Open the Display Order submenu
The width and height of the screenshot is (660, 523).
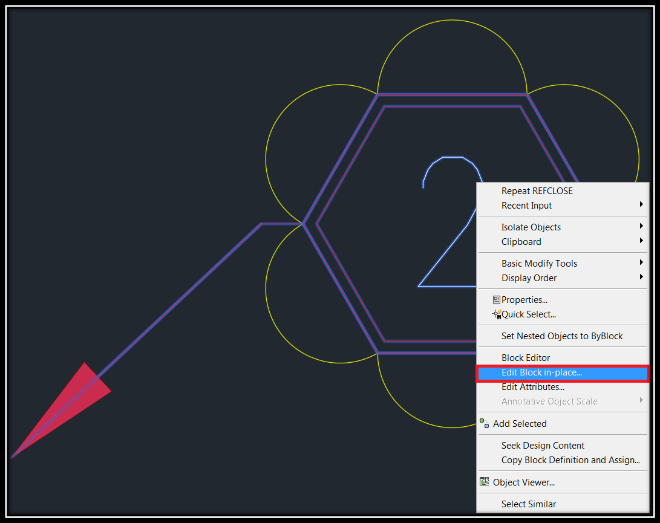[x=563, y=278]
